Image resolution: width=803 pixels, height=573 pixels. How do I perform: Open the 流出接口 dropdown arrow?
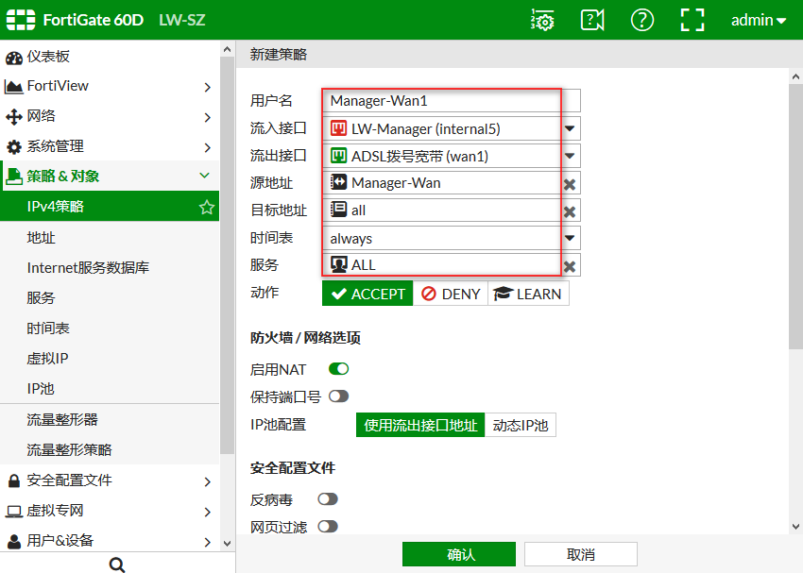(570, 156)
